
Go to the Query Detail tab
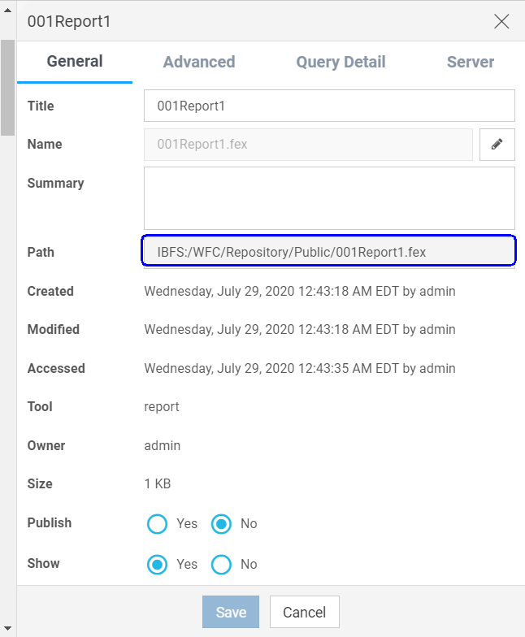(x=341, y=63)
